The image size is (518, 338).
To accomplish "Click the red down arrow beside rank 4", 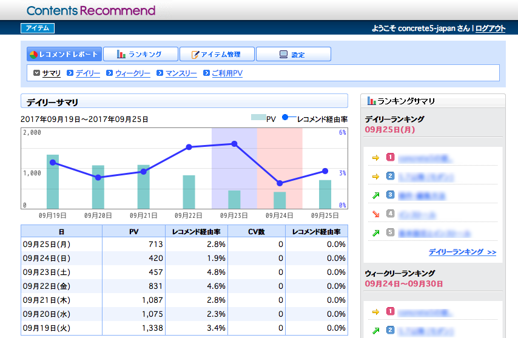I will coord(375,214).
